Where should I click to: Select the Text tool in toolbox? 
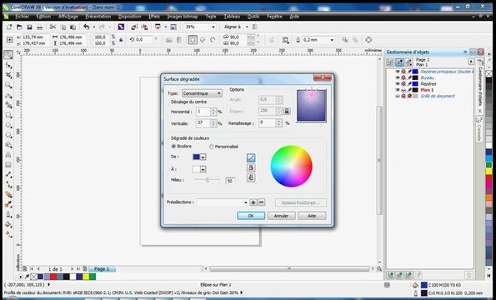8,155
